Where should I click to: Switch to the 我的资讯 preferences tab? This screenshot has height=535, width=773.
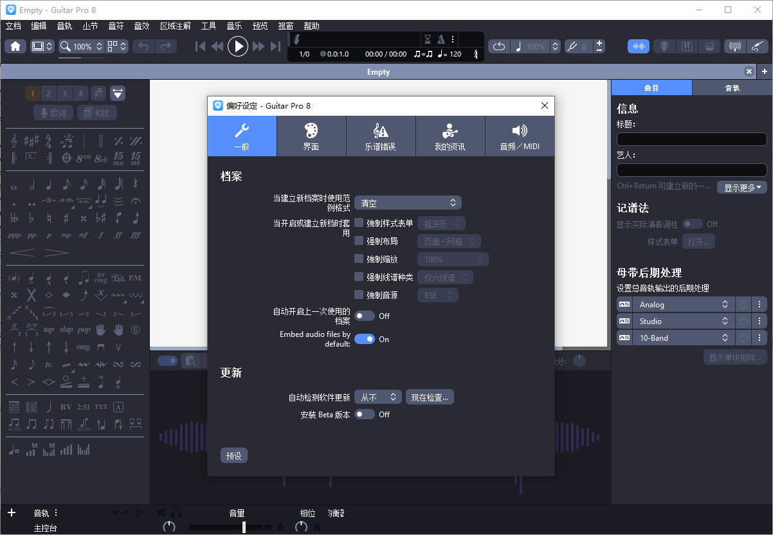point(450,136)
